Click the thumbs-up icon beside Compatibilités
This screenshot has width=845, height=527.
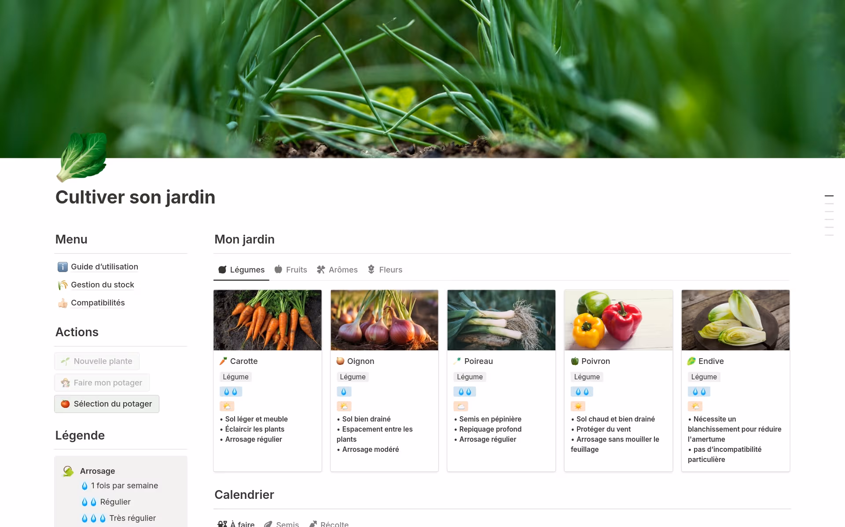[x=62, y=303]
